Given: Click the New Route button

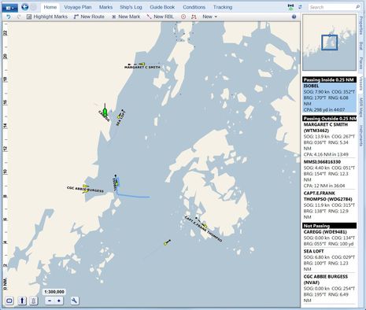Looking at the screenshot, I should [x=89, y=17].
